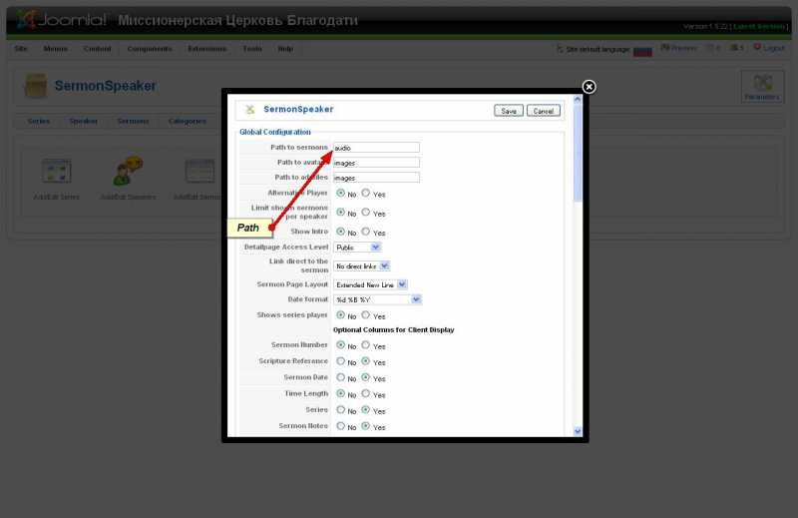798x518 pixels.
Task: Click the Latest Version link
Action: click(758, 27)
